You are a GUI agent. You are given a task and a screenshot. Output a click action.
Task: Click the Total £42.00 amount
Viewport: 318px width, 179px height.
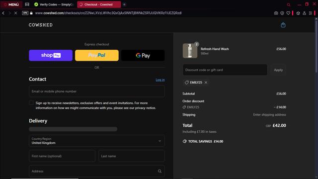(x=279, y=125)
